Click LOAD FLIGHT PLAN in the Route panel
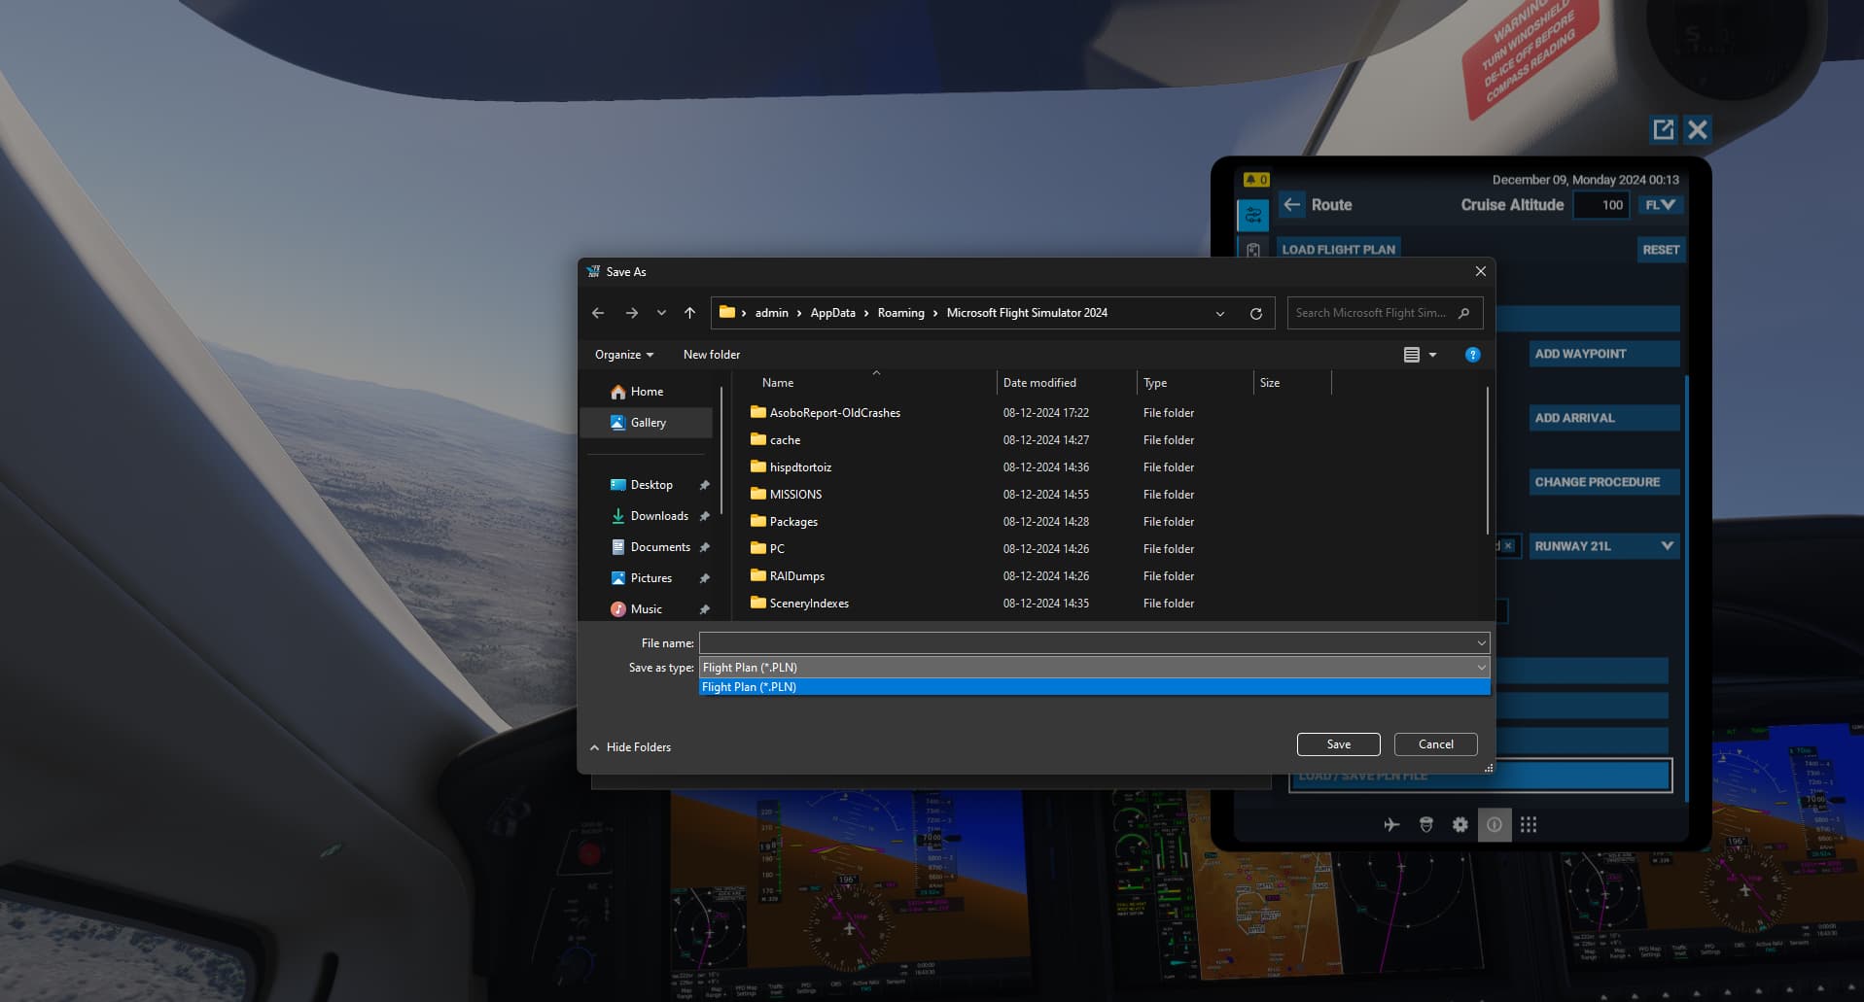The image size is (1864, 1002). 1339,249
